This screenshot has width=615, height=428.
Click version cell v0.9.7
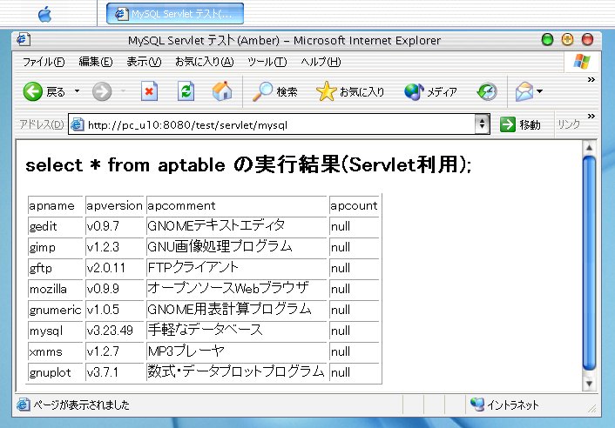[x=114, y=226]
